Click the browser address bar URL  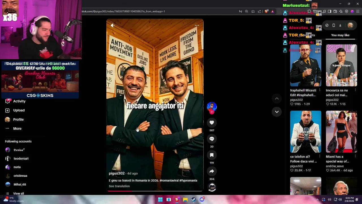[123, 11]
